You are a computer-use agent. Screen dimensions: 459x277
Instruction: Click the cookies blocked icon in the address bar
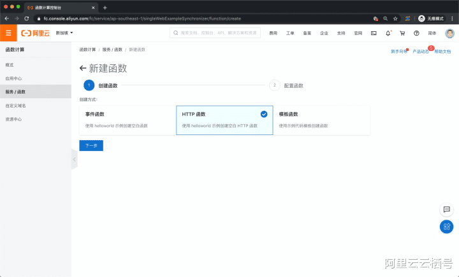pyautogui.click(x=375, y=18)
